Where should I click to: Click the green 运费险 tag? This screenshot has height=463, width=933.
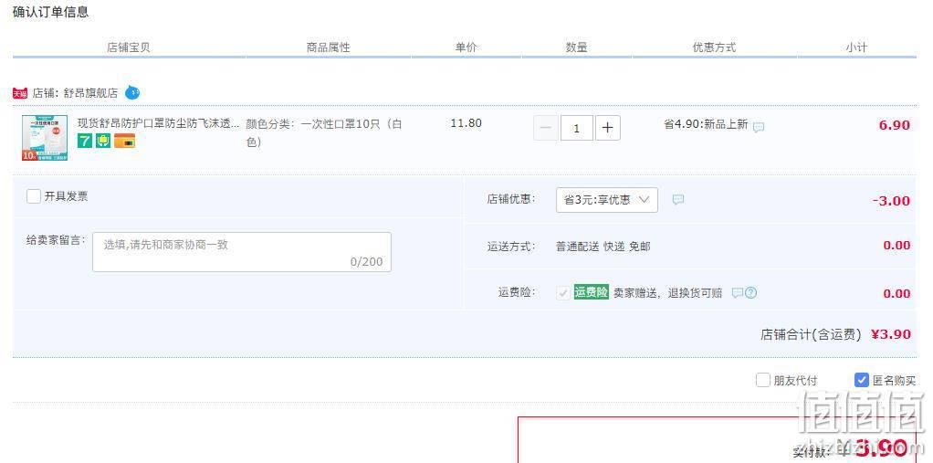(x=591, y=292)
